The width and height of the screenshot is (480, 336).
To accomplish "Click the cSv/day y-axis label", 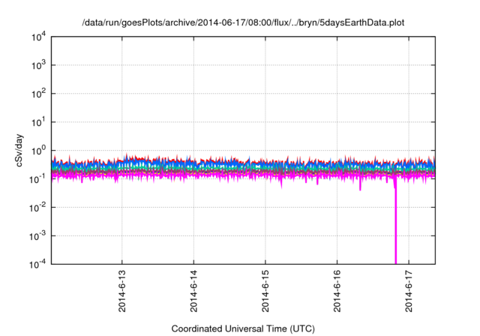I will coord(19,151).
